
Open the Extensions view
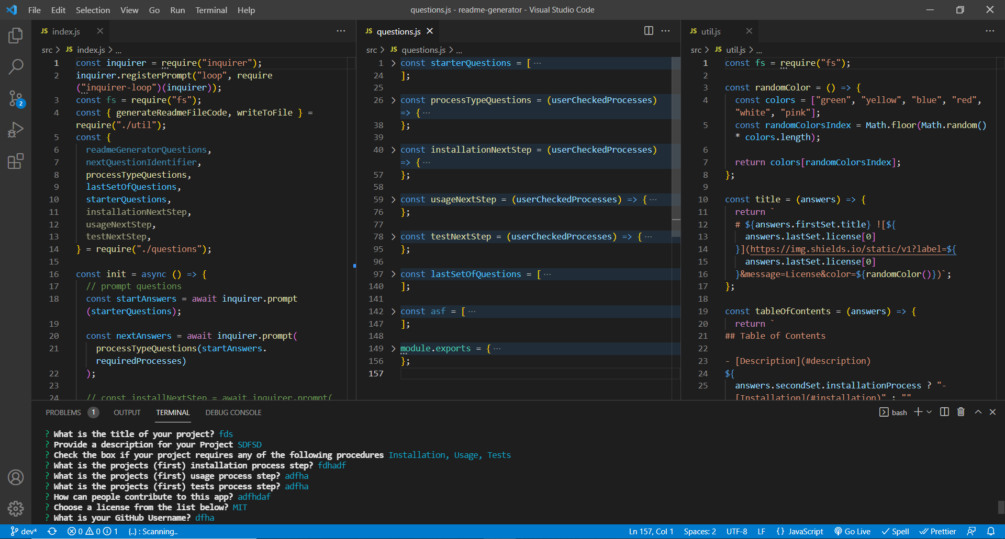(x=16, y=161)
